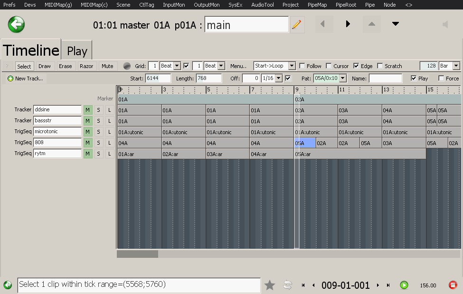This screenshot has width=463, height=294.
Task: Click the loop/refresh icon near the star
Action: 287,285
